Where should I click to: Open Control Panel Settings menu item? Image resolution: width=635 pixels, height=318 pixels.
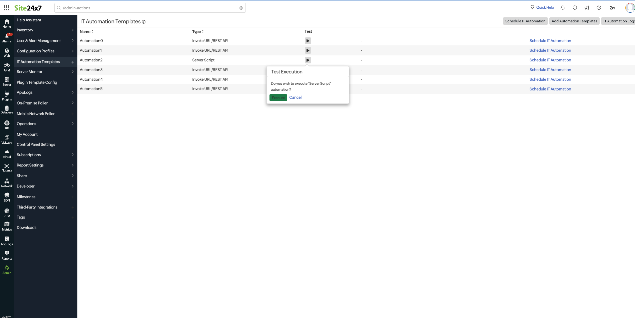click(x=36, y=144)
